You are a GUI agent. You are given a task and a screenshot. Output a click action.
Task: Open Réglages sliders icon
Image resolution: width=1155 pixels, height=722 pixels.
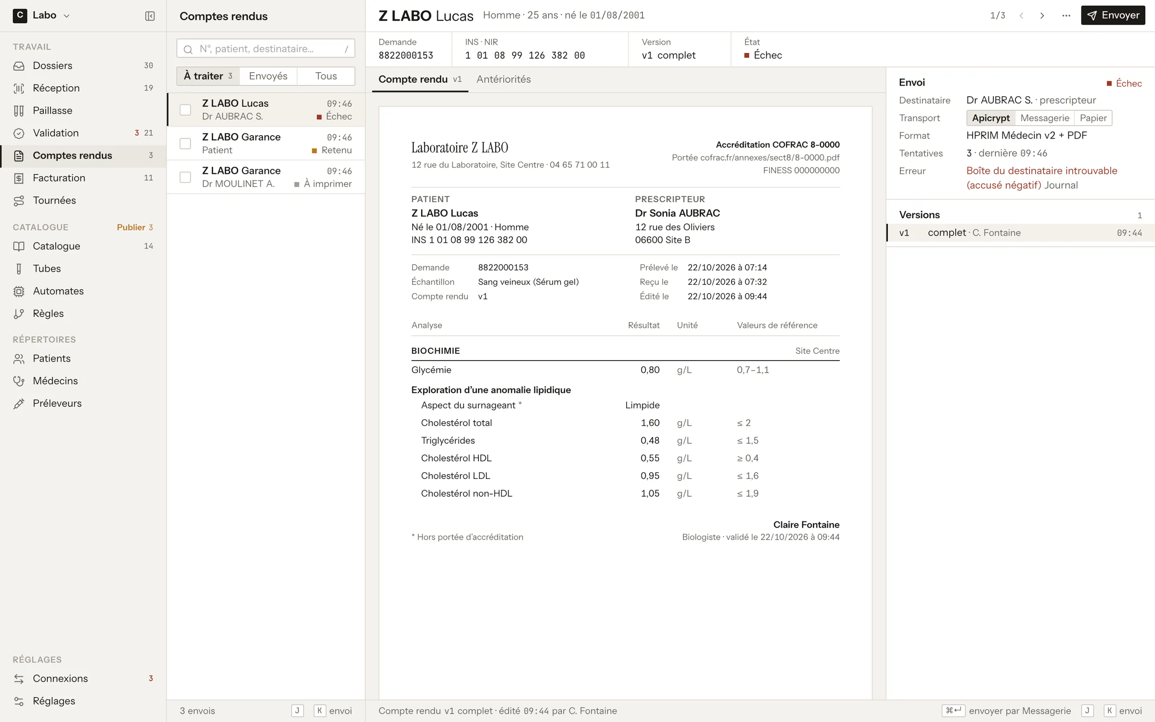click(x=19, y=701)
